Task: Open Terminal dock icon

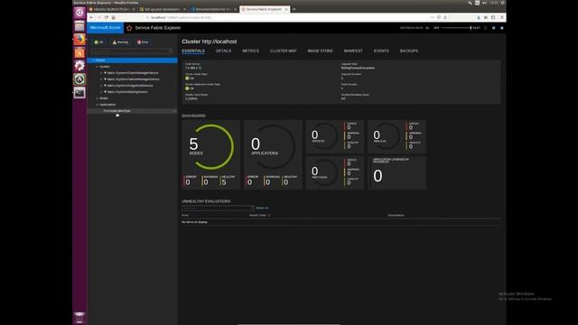Action: [x=79, y=92]
